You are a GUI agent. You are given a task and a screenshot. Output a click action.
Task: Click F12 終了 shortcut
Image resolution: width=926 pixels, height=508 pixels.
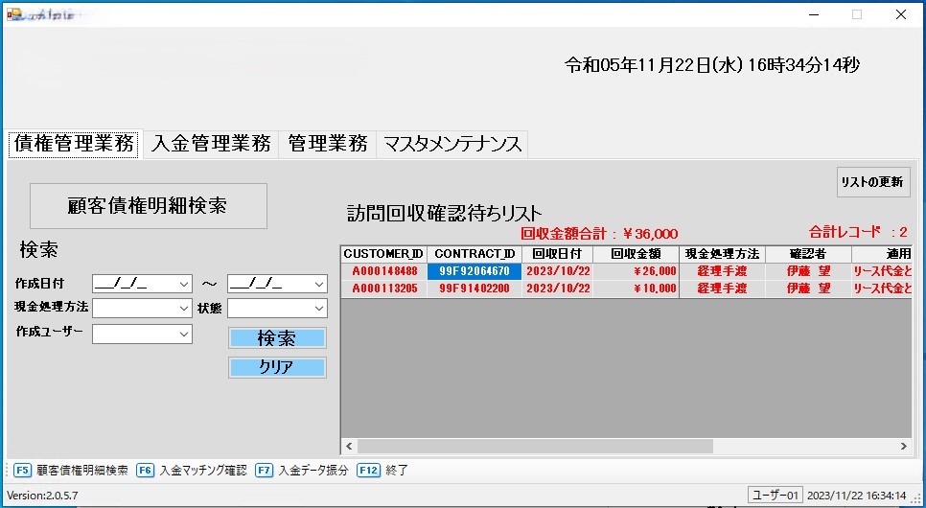(382, 471)
